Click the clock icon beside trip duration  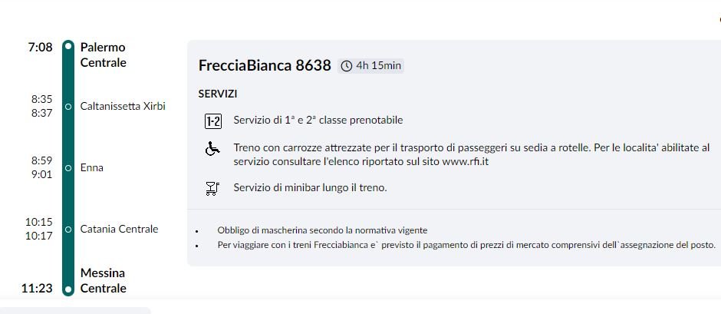(x=347, y=66)
